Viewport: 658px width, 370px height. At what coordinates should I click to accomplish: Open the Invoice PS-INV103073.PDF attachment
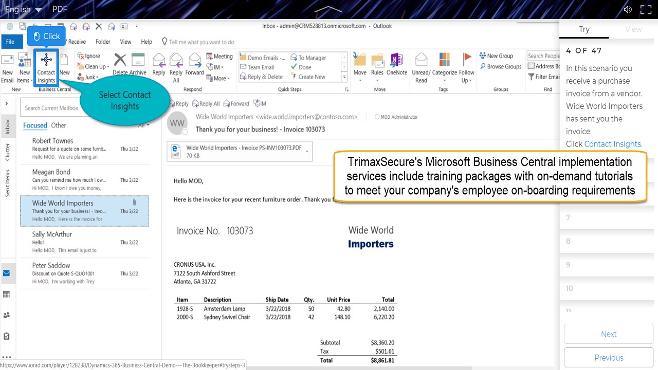pos(236,152)
